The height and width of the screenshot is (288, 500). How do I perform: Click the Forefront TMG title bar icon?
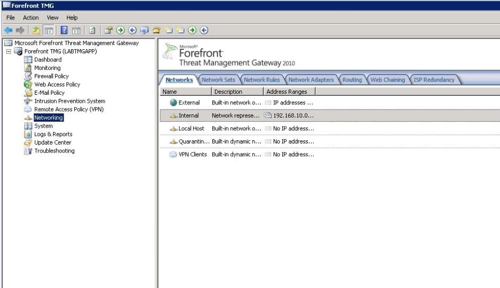[x=6, y=5]
